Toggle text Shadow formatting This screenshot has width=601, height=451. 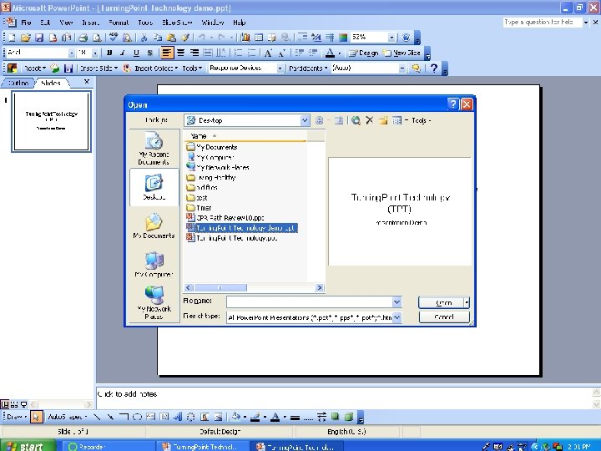tap(150, 53)
